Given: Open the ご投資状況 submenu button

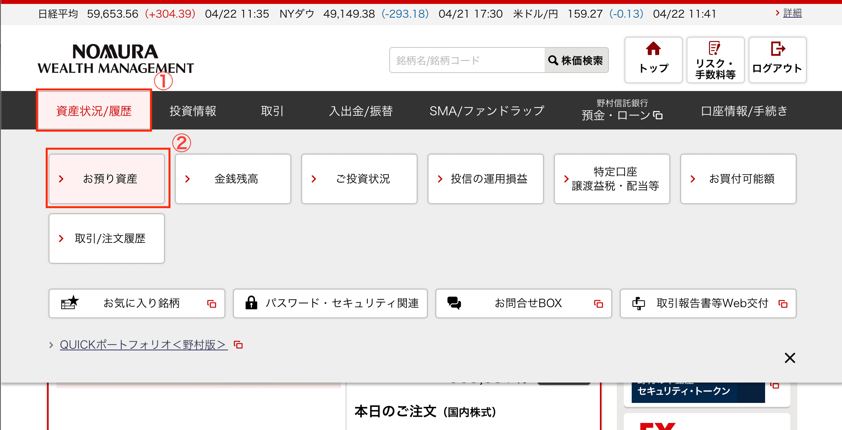Looking at the screenshot, I should point(359,179).
